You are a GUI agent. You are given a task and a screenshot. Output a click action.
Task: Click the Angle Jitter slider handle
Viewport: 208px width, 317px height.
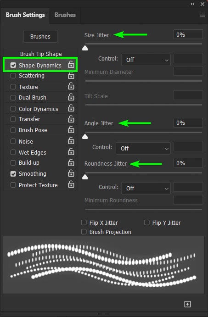coord(85,137)
